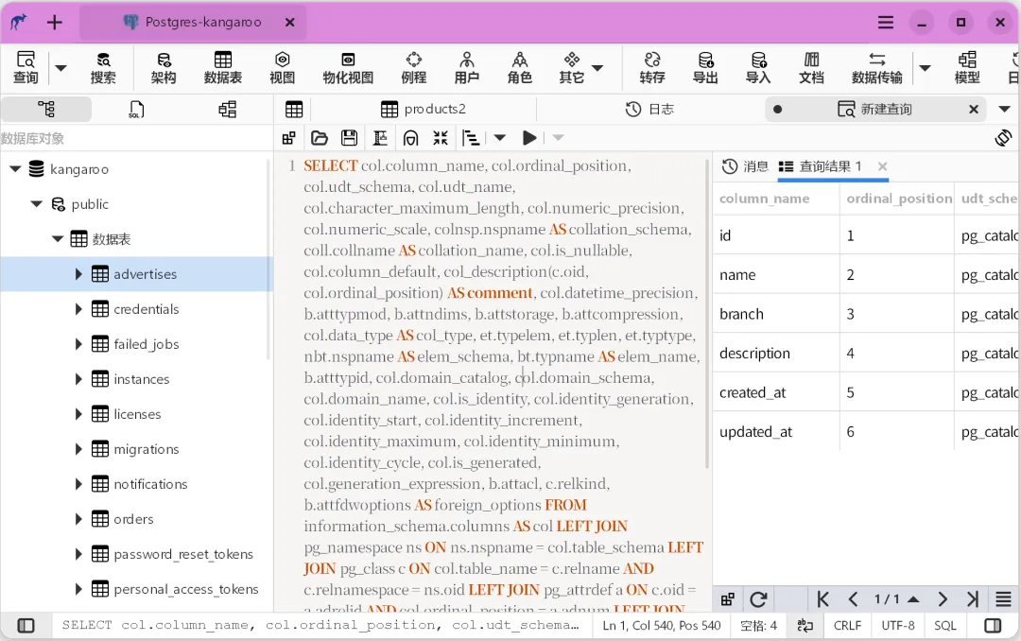
Task: Open the 查询 query tool
Action: tap(26, 67)
